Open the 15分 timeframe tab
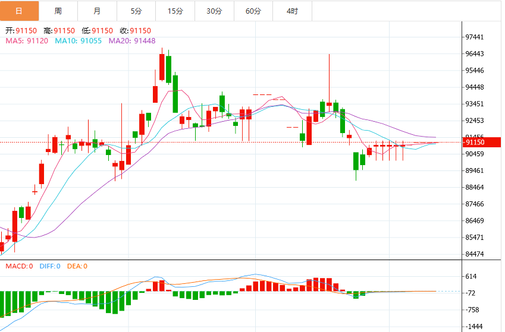505x332 pixels. click(175, 11)
